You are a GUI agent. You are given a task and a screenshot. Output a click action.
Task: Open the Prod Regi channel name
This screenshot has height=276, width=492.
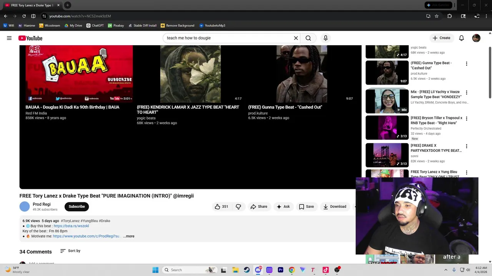coord(42,204)
